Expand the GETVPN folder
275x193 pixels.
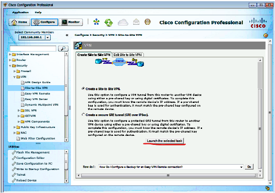coord(19,116)
